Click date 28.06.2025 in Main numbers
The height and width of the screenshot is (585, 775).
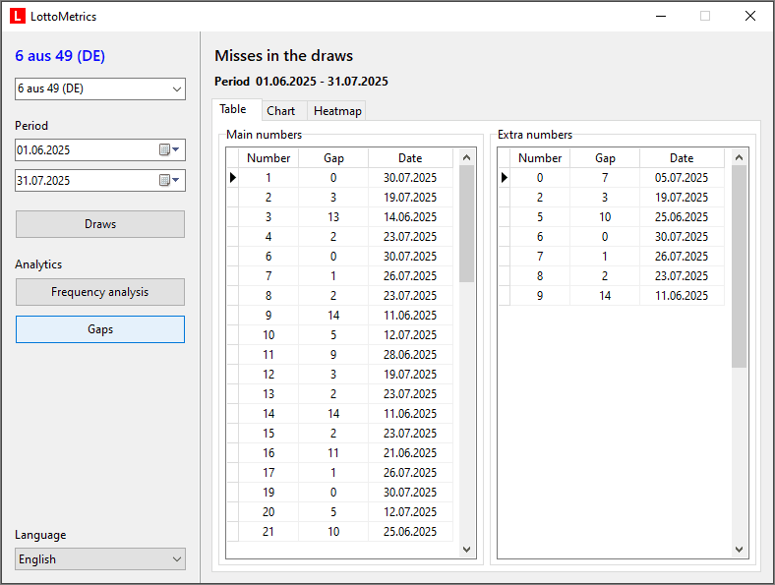pos(410,355)
